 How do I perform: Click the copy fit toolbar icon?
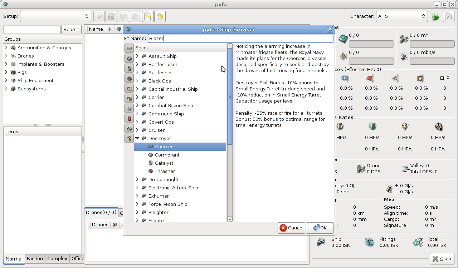click(123, 16)
